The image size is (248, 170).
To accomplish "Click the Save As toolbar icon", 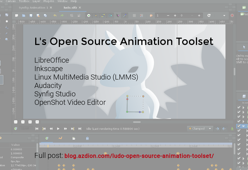I will pyautogui.click(x=38, y=15).
